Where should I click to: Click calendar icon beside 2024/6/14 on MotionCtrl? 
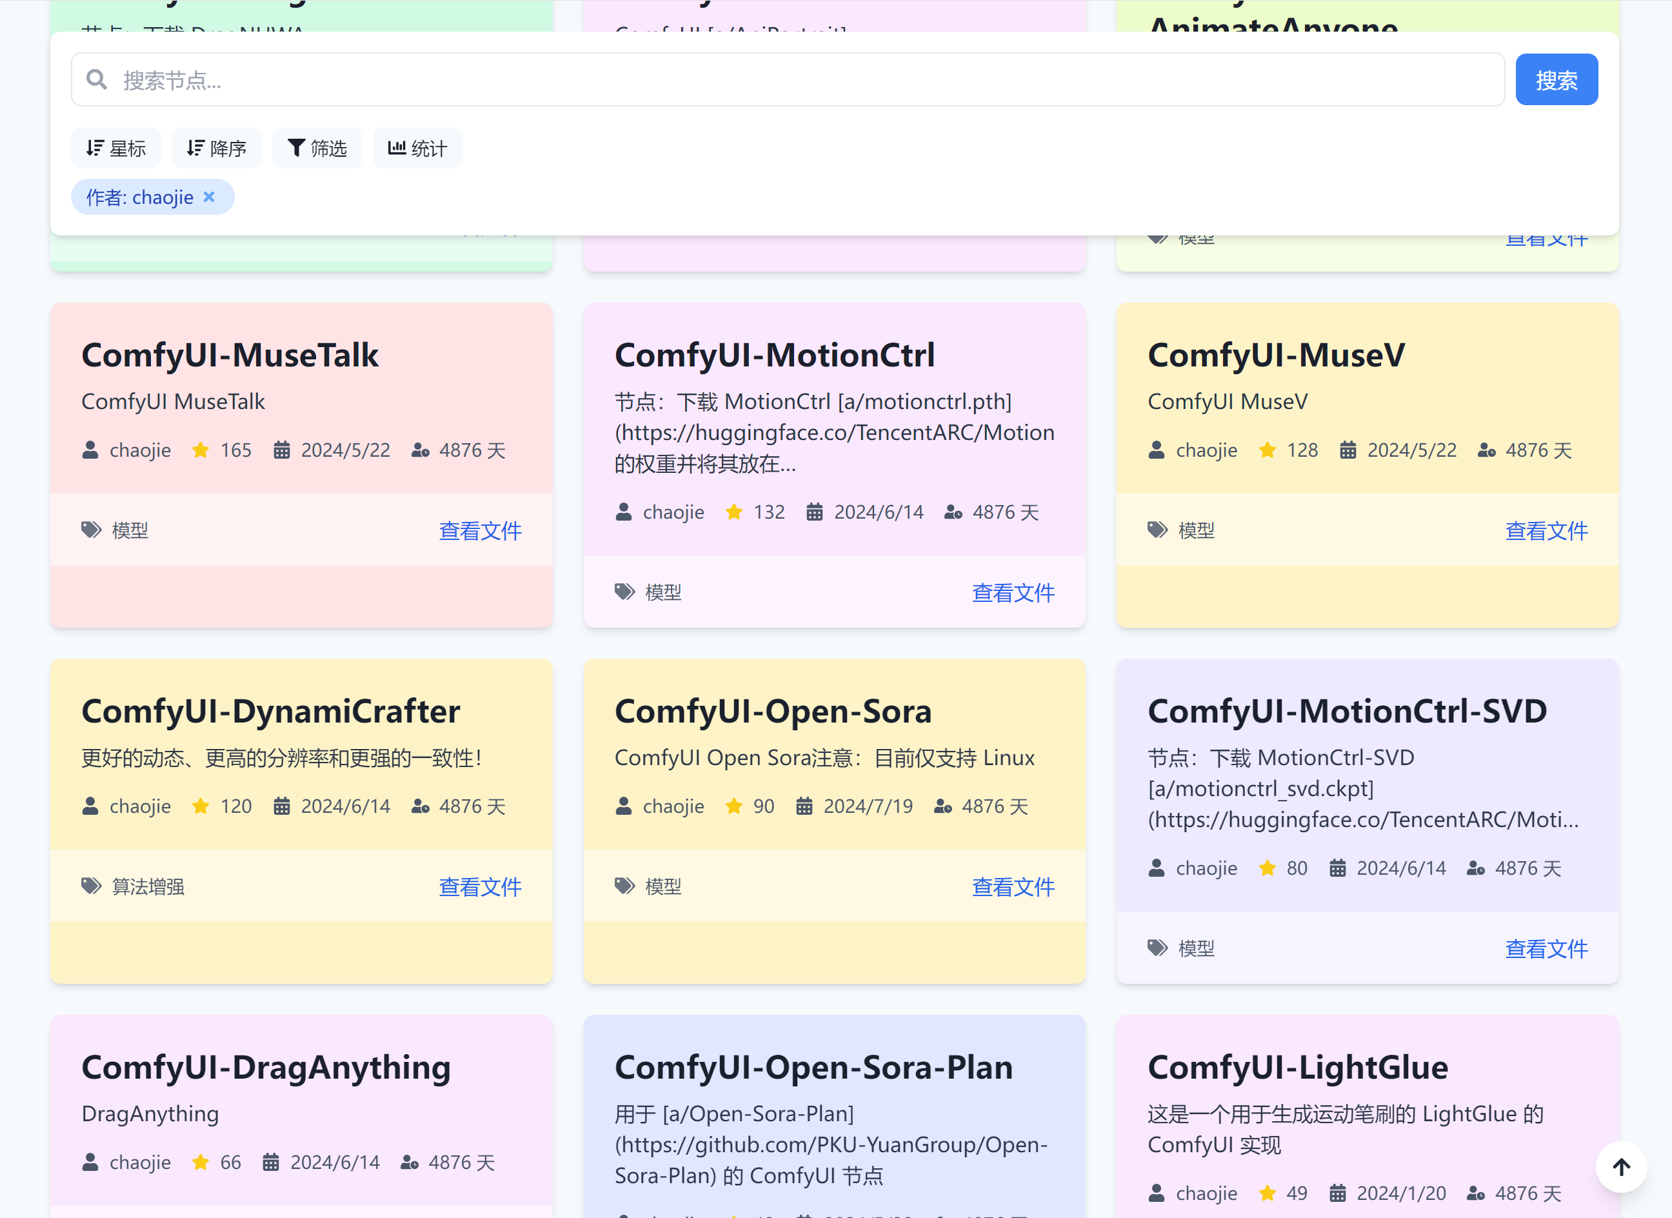tap(815, 512)
